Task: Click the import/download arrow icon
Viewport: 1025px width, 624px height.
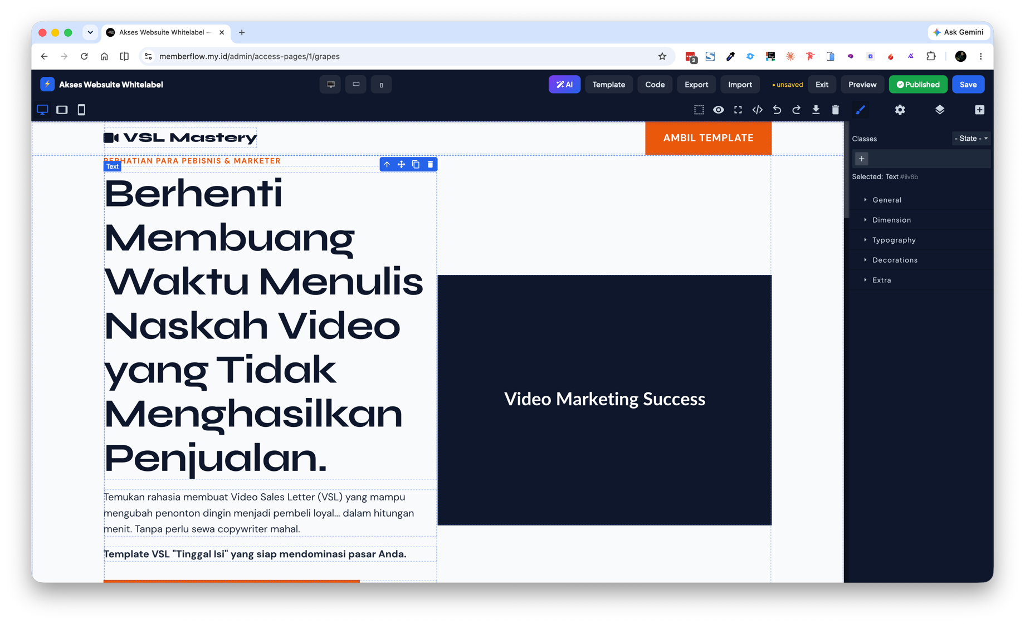Action: click(816, 110)
